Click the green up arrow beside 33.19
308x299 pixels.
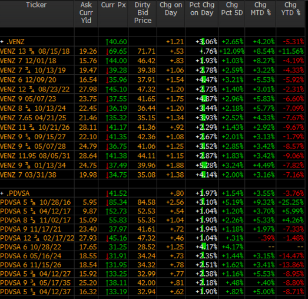(107, 292)
